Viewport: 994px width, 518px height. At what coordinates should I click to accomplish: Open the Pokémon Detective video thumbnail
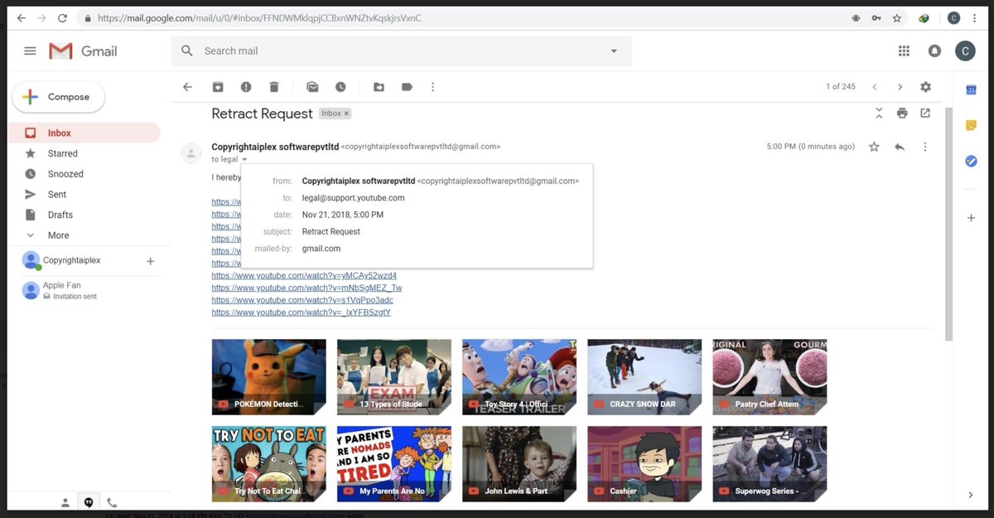point(268,377)
